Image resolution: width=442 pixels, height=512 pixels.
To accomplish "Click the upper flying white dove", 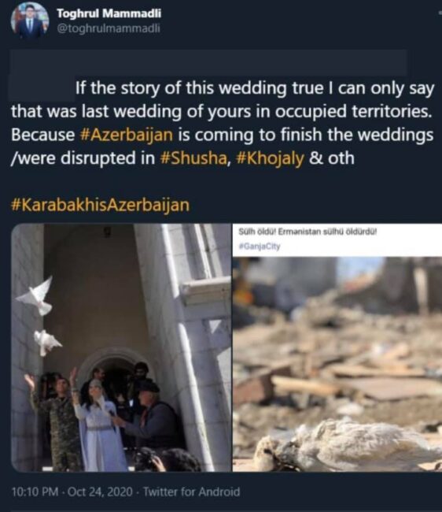I will coord(35,296).
